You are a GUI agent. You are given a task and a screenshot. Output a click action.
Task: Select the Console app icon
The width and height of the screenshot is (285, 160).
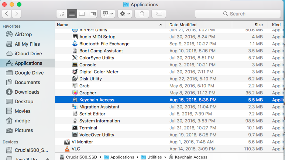[75, 65]
